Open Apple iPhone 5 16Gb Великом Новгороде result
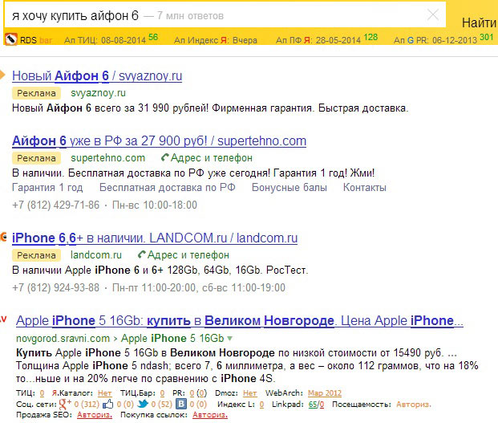The image size is (498, 423). [x=240, y=321]
